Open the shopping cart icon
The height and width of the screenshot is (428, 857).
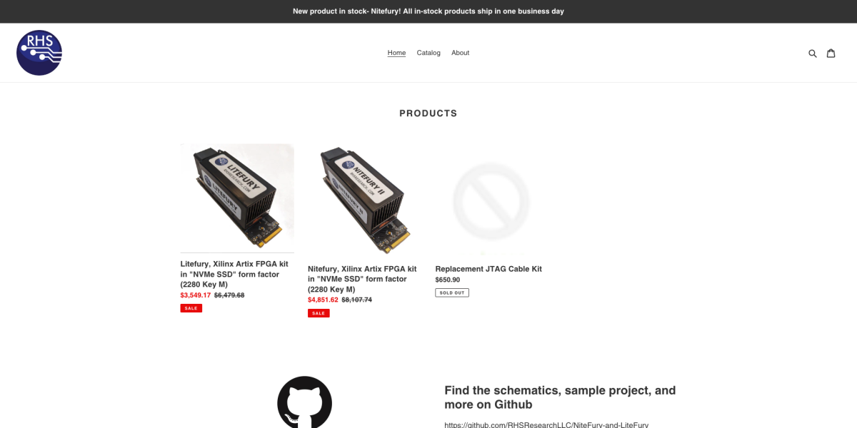coord(831,53)
